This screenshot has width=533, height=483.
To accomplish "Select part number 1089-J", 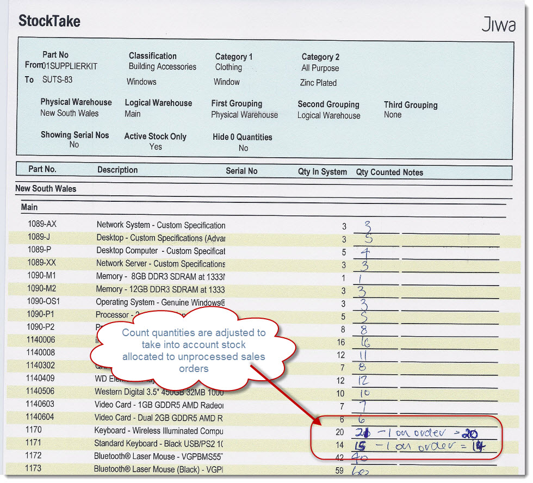I will (39, 237).
